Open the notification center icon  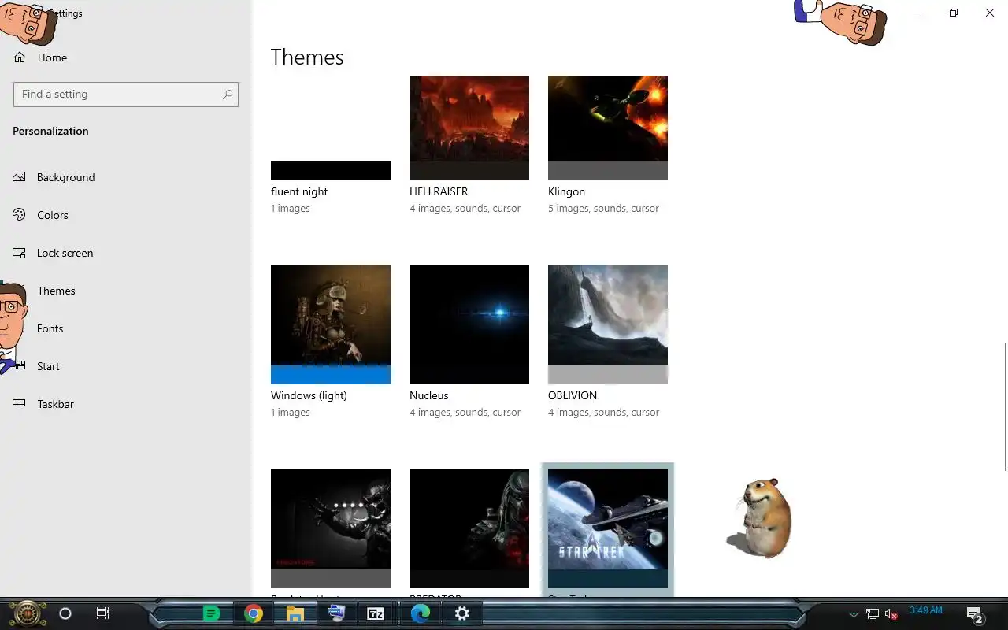(974, 614)
